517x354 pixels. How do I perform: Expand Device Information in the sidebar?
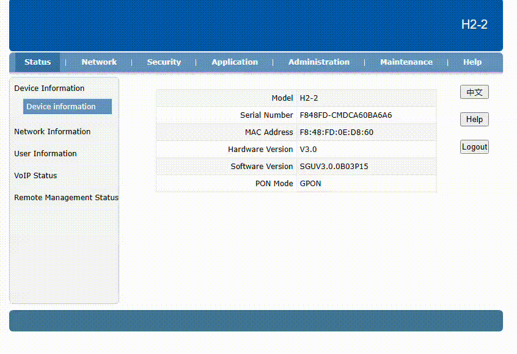[x=50, y=88]
